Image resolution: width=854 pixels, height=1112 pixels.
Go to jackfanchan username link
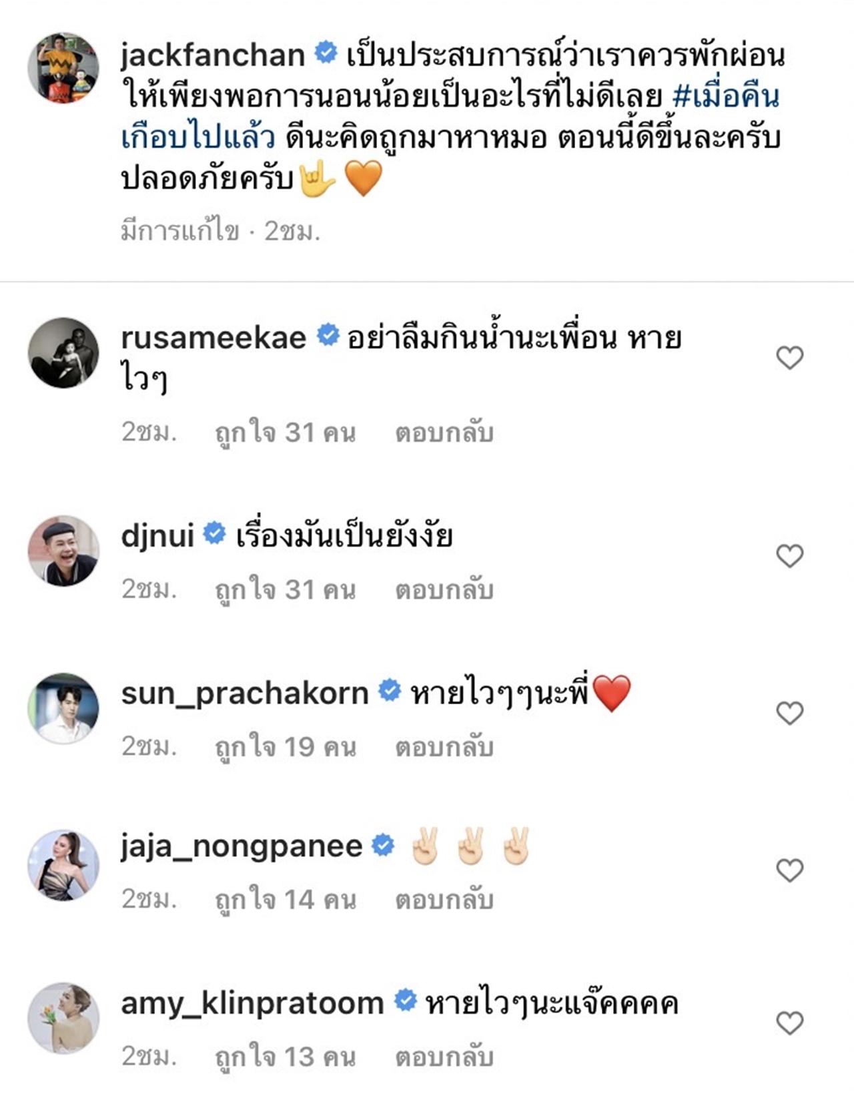point(213,55)
